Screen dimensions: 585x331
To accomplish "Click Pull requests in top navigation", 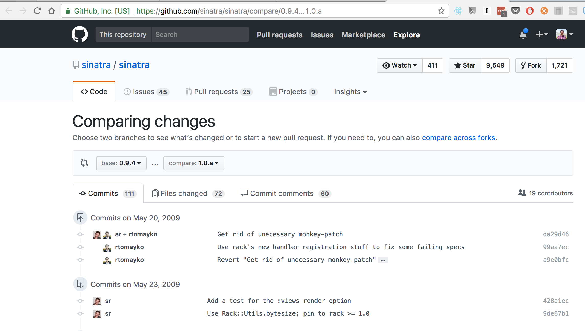I will click(280, 35).
